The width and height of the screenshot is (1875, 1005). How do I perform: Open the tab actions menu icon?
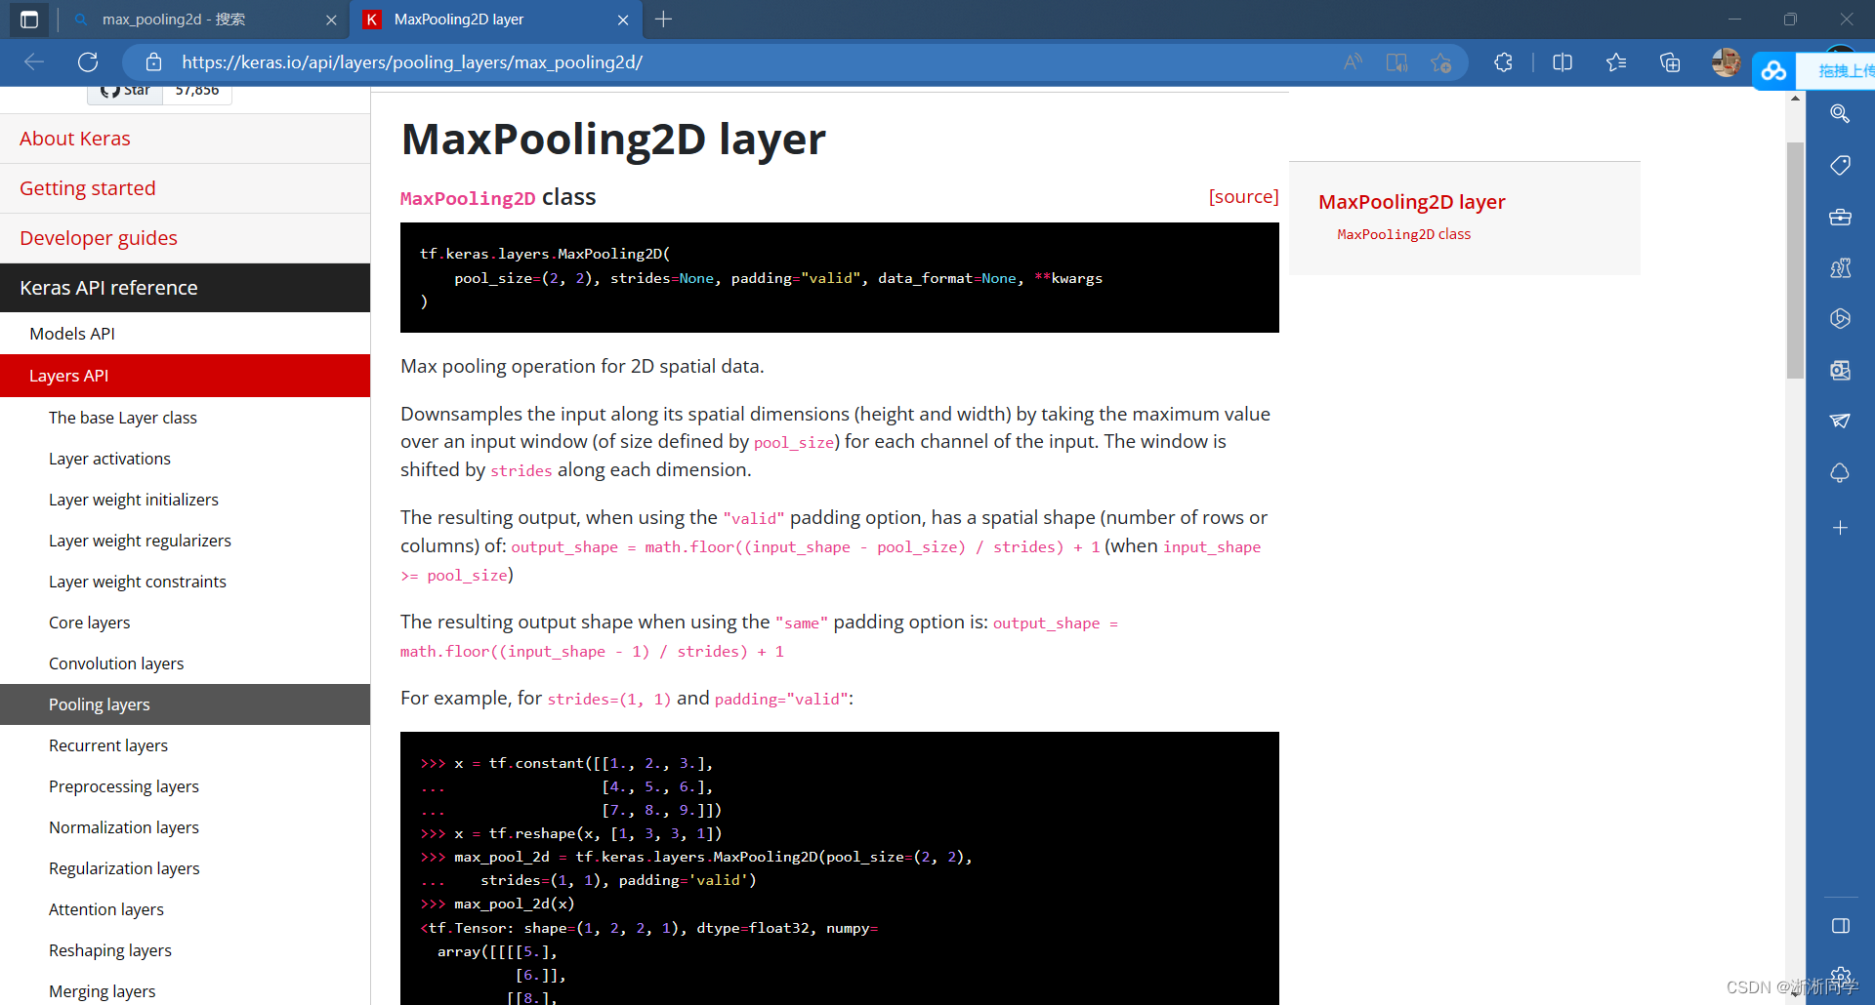(29, 20)
